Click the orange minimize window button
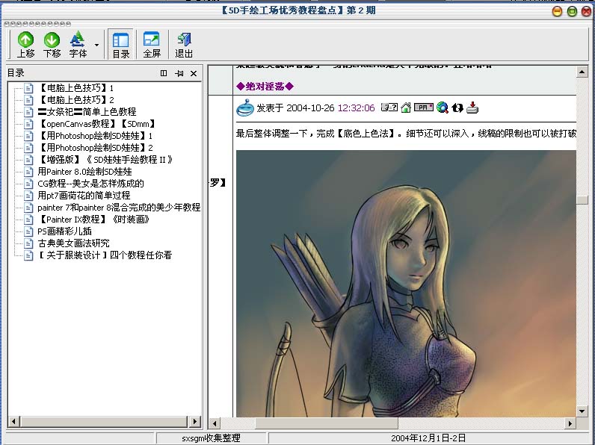 coord(557,11)
